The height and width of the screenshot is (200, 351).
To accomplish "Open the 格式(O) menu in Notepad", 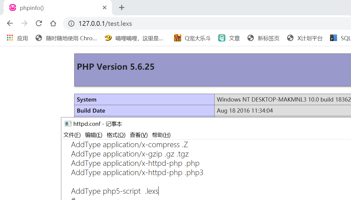I will 116,135.
